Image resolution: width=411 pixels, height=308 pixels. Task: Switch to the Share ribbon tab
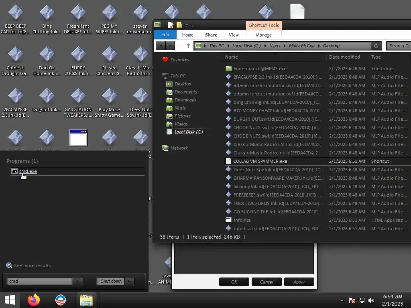(x=211, y=35)
